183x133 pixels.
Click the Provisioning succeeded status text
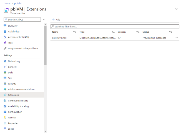click(x=154, y=38)
